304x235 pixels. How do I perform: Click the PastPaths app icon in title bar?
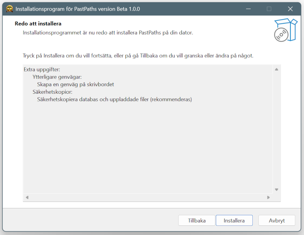click(x=9, y=9)
